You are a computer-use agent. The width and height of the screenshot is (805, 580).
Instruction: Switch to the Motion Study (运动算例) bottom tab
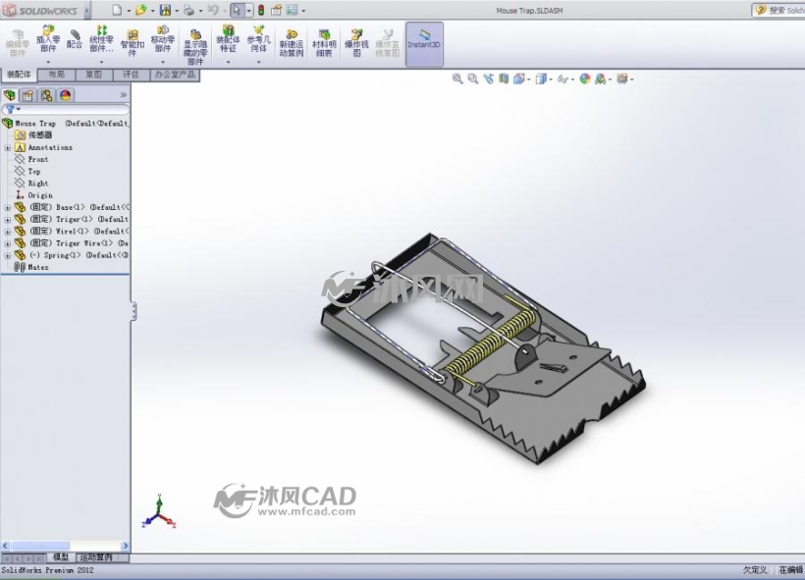pos(96,557)
